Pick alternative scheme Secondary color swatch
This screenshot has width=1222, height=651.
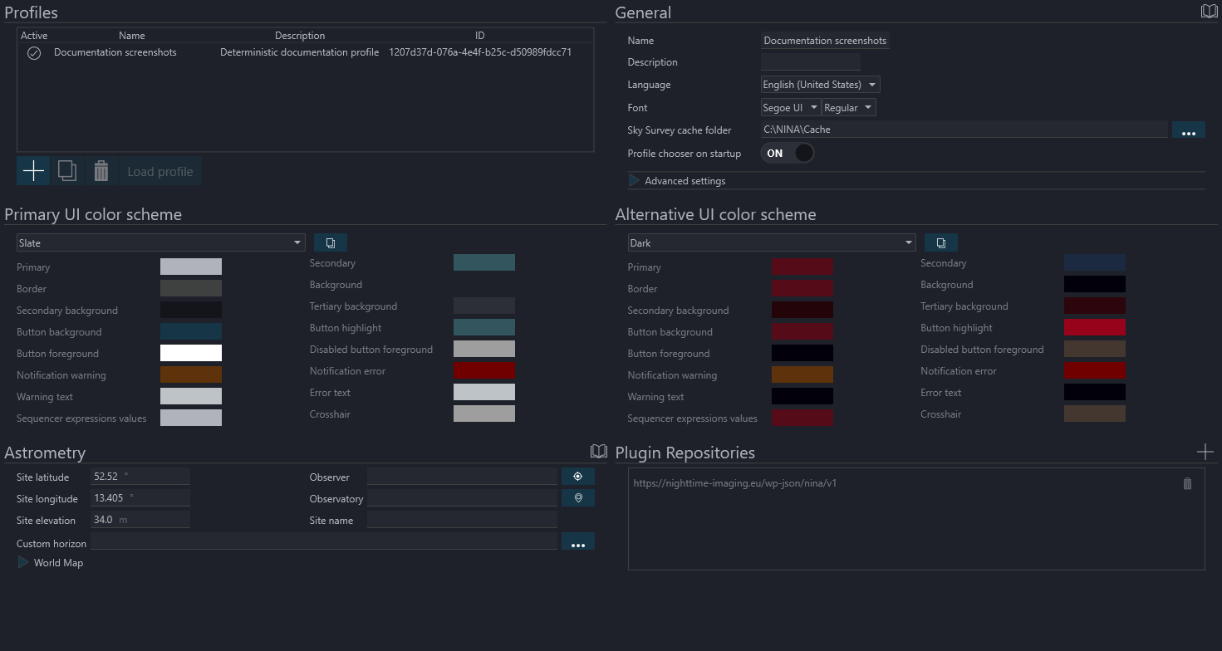(x=1095, y=262)
